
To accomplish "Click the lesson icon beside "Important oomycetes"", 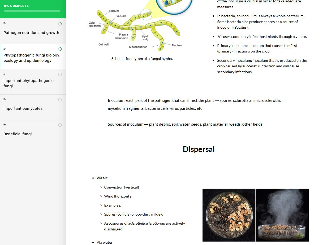I will click(5, 99).
